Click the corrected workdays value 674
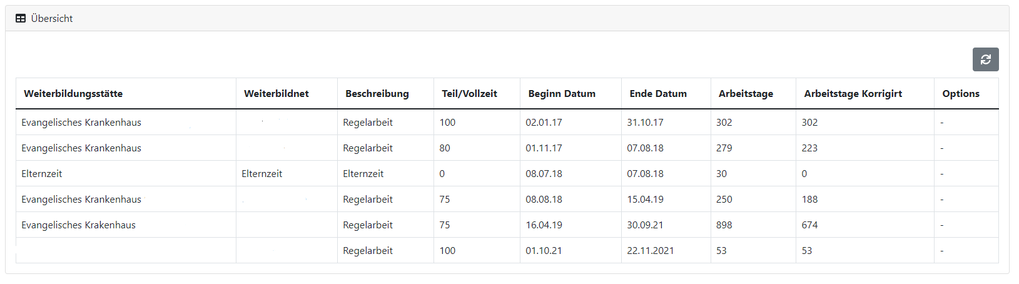Image resolution: width=1019 pixels, height=284 pixels. pos(809,225)
